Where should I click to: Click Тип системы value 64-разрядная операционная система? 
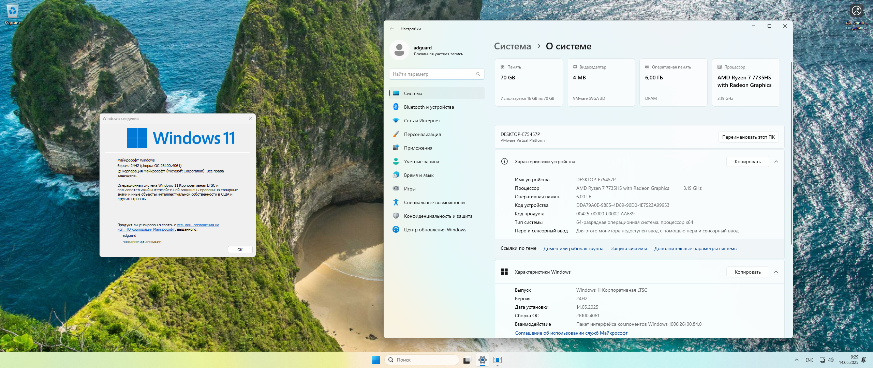click(635, 222)
